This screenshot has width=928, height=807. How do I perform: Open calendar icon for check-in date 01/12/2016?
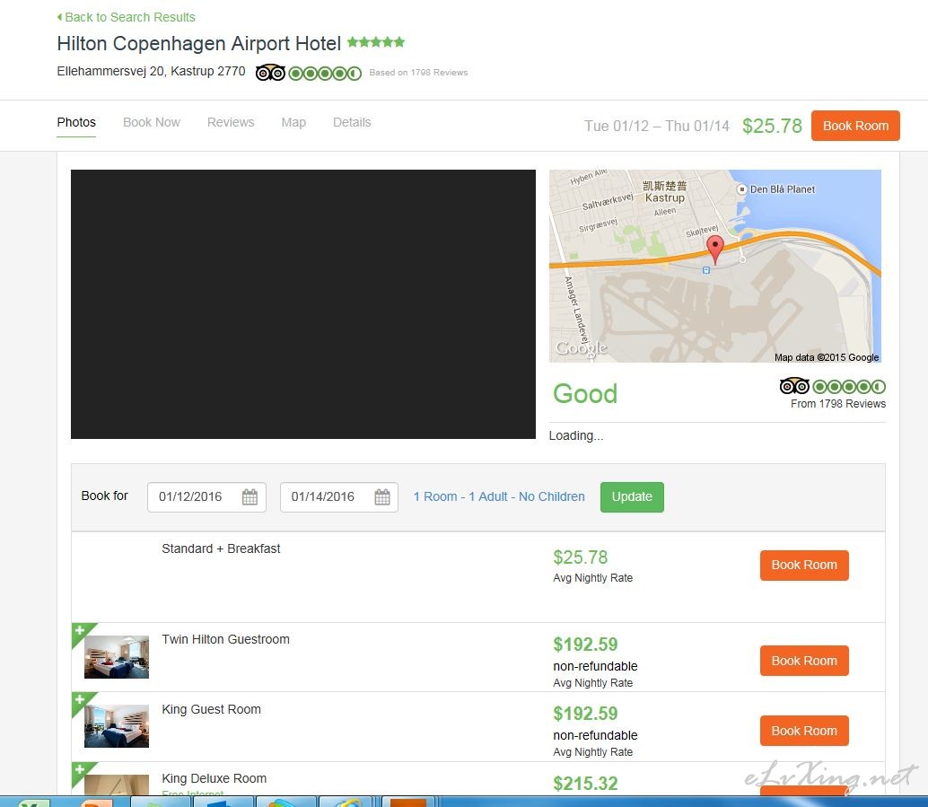[250, 496]
